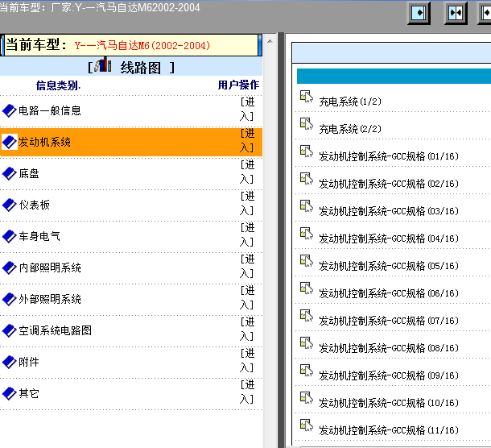This screenshot has height=448, width=491.
Task: Click the first panel layout button with right arrow
Action: pos(419,13)
